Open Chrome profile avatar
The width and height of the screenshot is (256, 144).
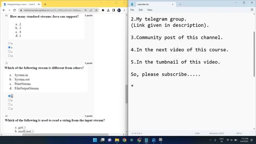[x=119, y=10]
